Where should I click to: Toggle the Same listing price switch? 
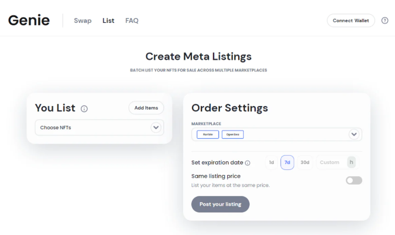tap(354, 180)
